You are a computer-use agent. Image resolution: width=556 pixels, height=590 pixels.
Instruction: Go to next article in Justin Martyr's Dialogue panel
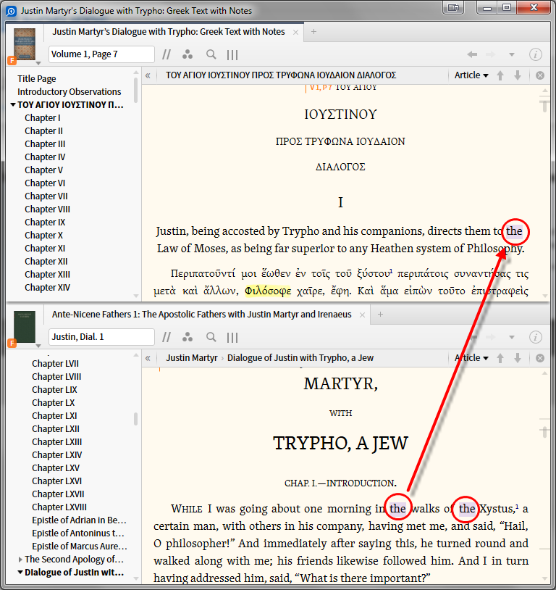518,75
